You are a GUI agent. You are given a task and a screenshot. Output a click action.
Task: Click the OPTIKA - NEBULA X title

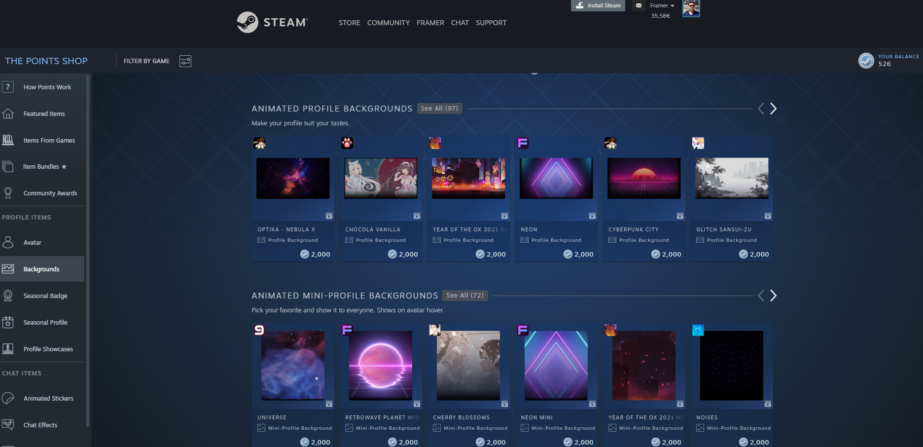(286, 229)
